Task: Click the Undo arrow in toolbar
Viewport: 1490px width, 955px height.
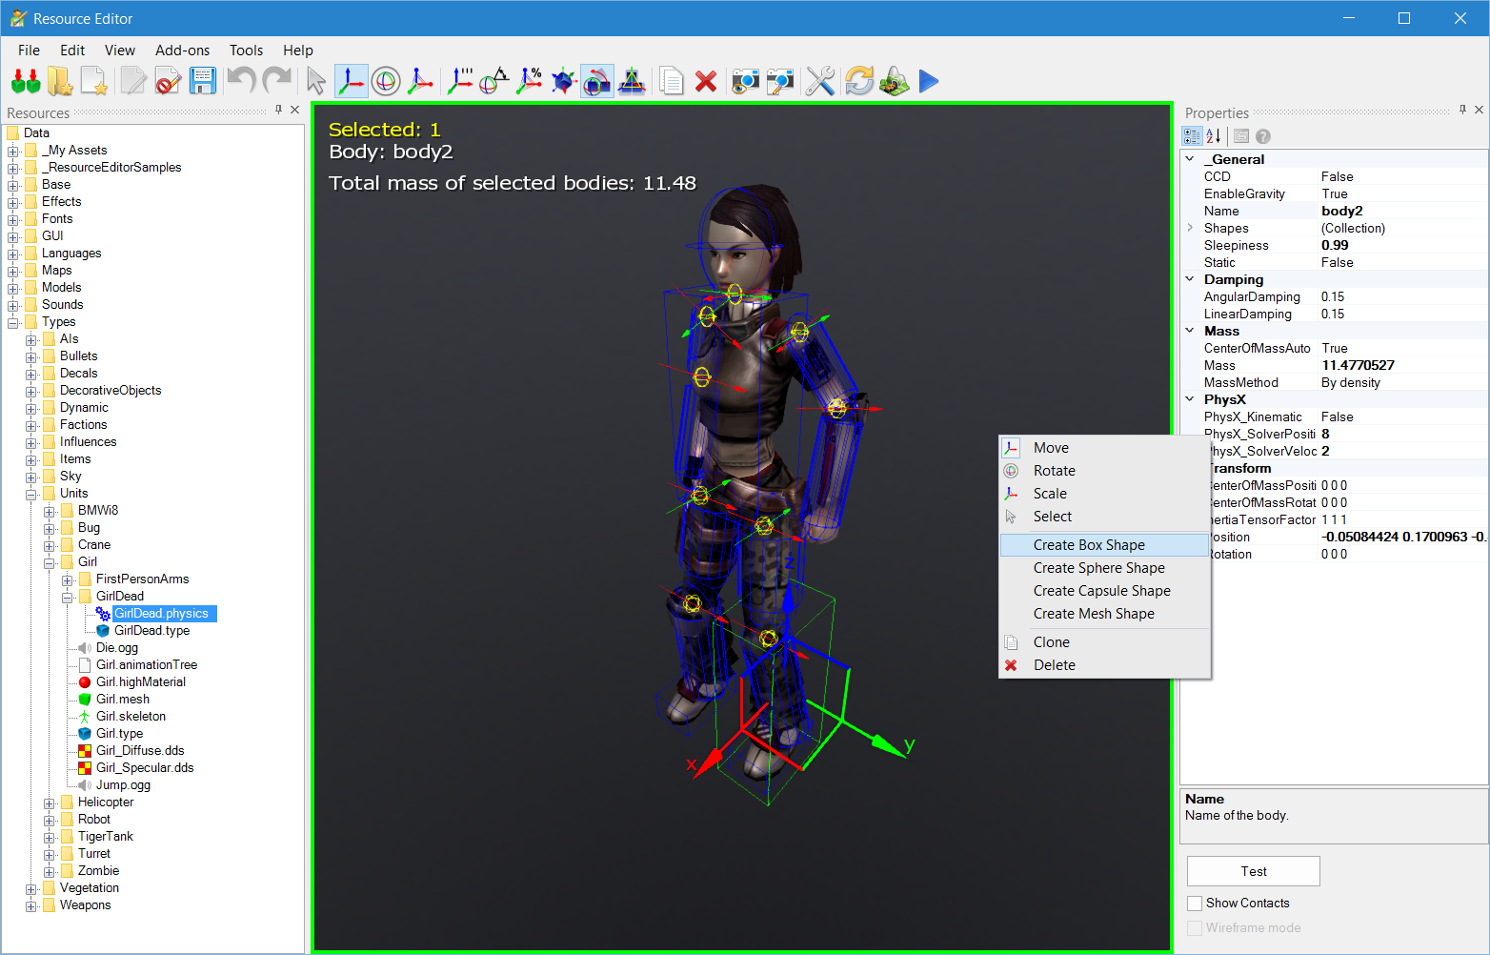Action: pyautogui.click(x=241, y=82)
